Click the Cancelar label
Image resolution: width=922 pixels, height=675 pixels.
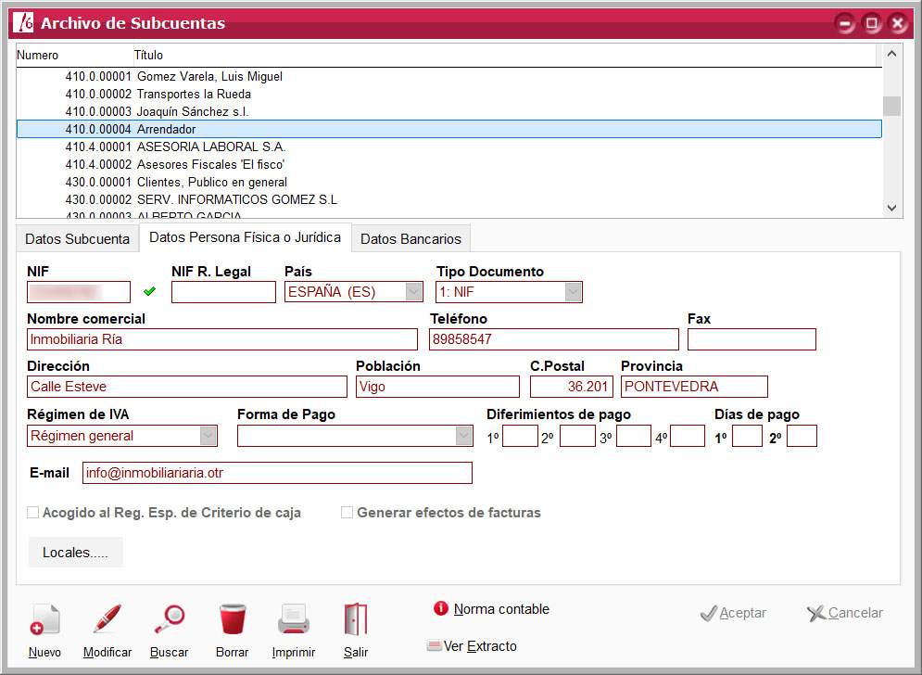point(855,613)
